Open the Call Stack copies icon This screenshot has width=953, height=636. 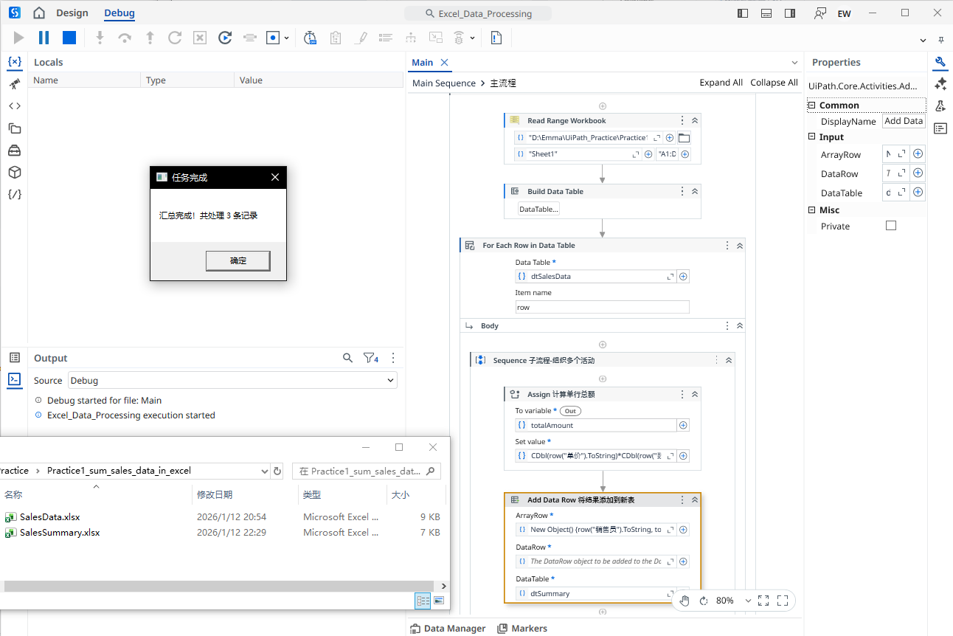14,128
